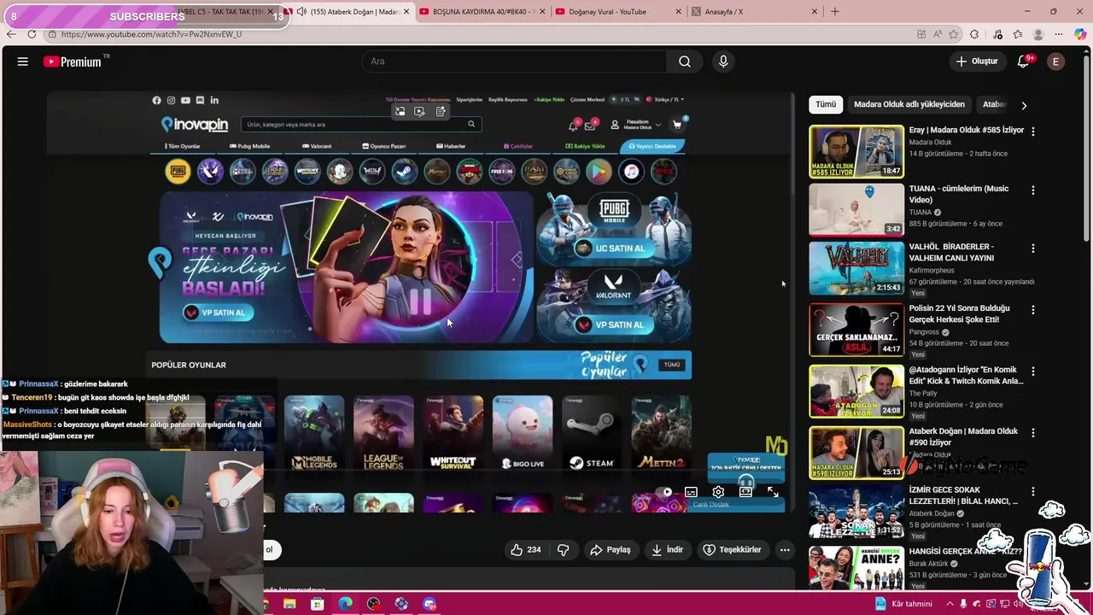Viewport: 1093px width, 615px height.
Task: Open the Copilot sidebar icon
Action: click(x=1080, y=34)
